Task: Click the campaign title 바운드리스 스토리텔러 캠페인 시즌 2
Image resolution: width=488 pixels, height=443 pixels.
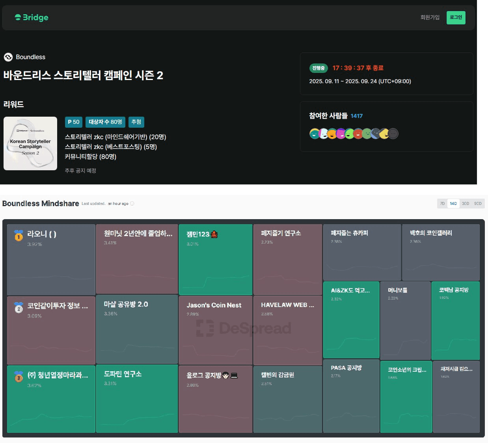Action: [x=83, y=75]
